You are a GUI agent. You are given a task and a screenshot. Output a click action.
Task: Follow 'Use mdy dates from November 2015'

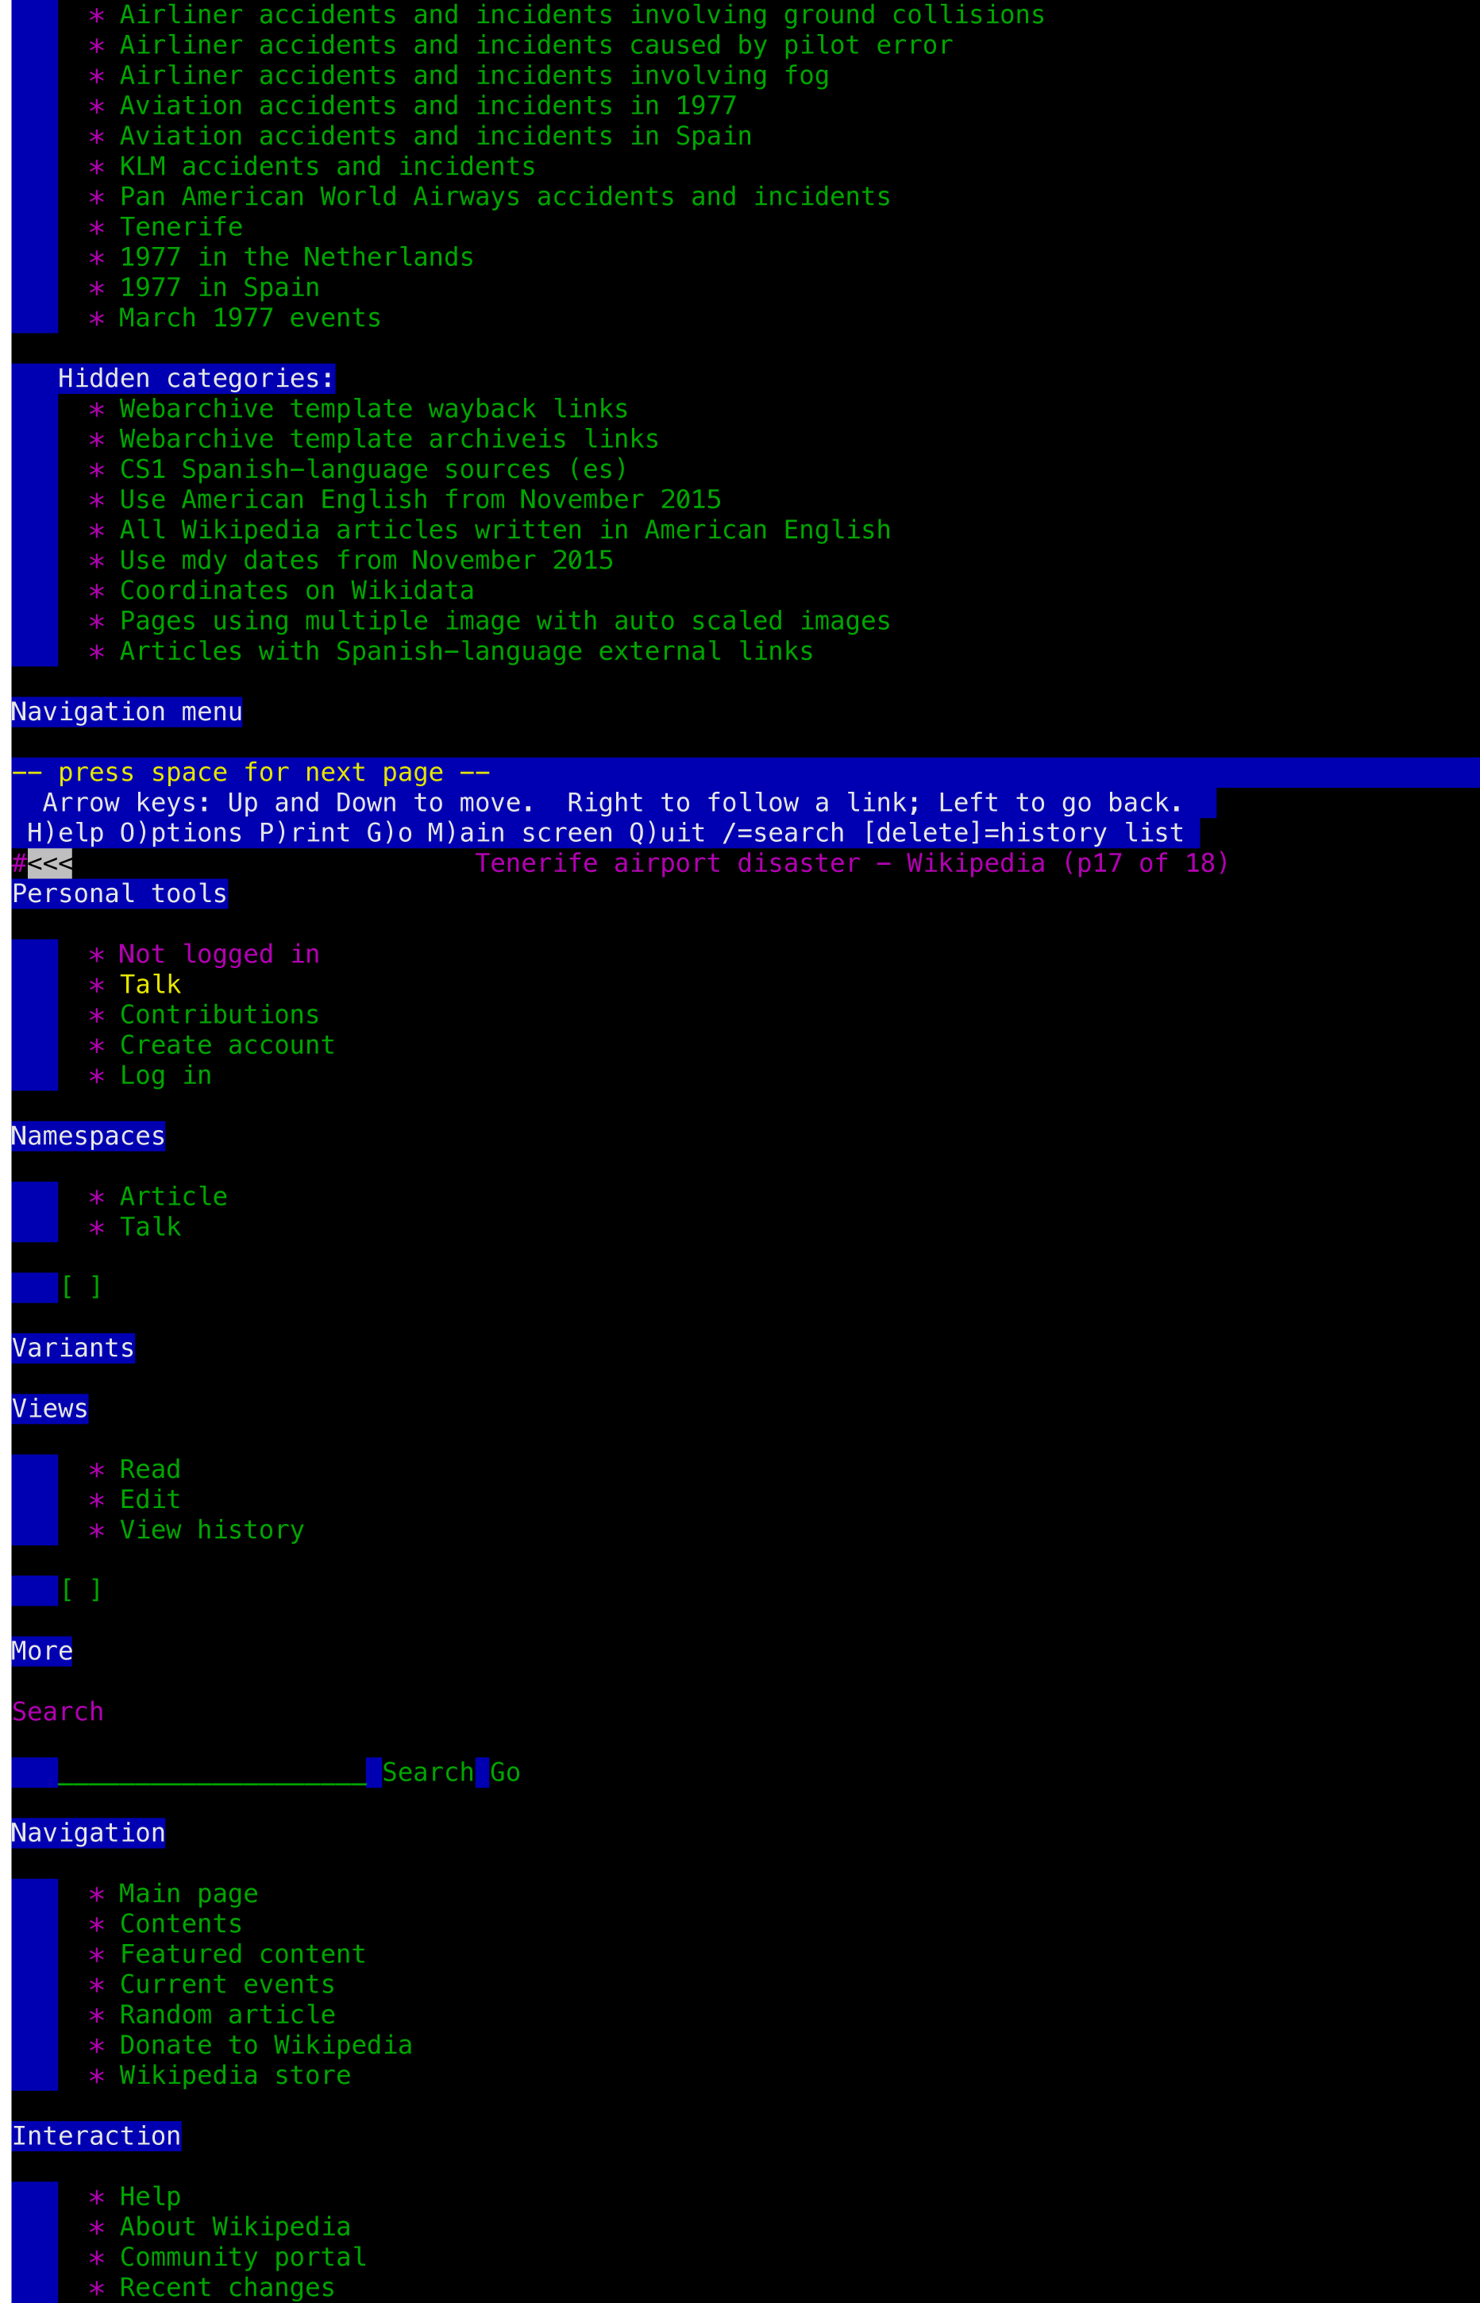[x=366, y=561]
